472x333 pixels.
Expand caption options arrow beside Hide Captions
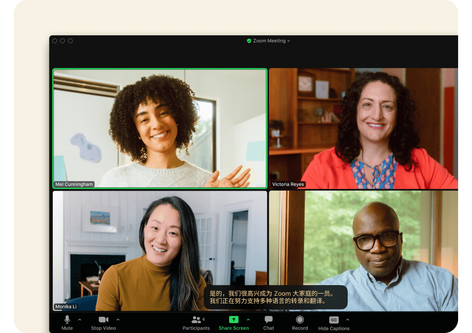[x=348, y=319]
